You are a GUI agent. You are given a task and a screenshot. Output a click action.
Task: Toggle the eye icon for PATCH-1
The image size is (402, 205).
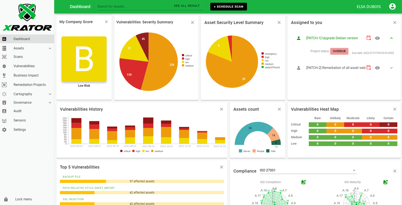pyautogui.click(x=377, y=38)
